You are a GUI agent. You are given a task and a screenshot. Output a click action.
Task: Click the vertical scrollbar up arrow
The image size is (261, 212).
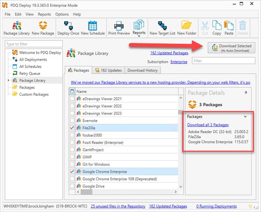181,98
